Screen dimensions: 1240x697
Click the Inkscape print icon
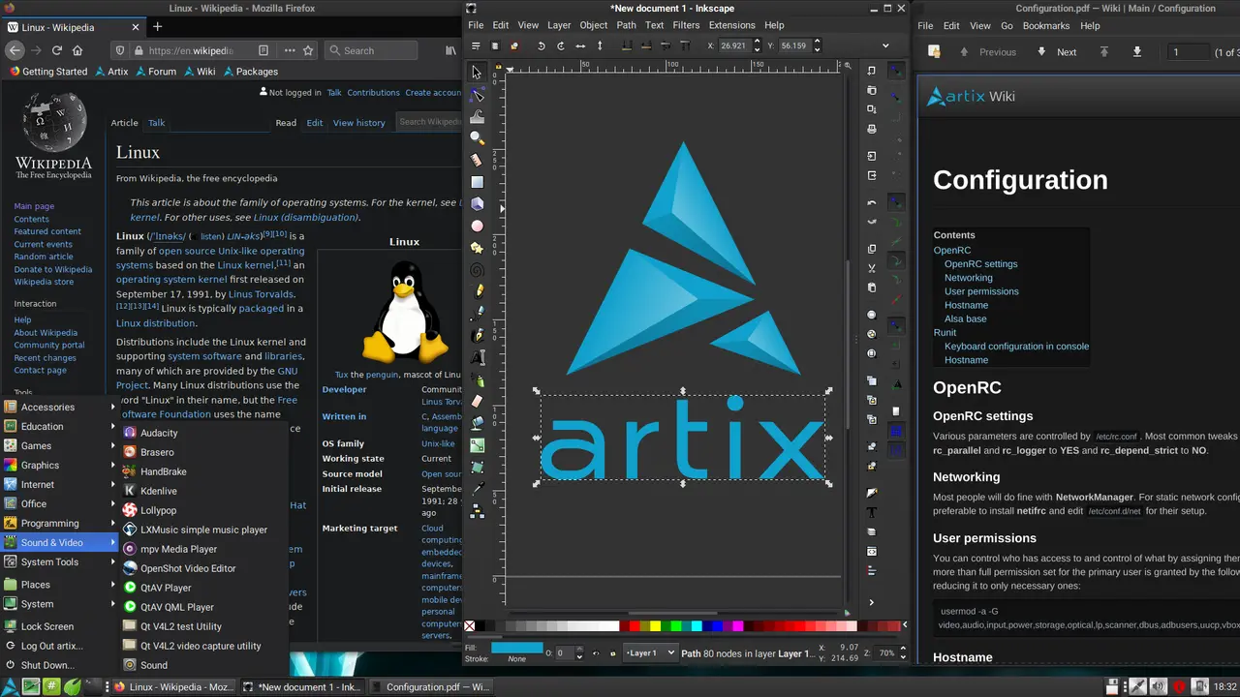pyautogui.click(x=872, y=129)
